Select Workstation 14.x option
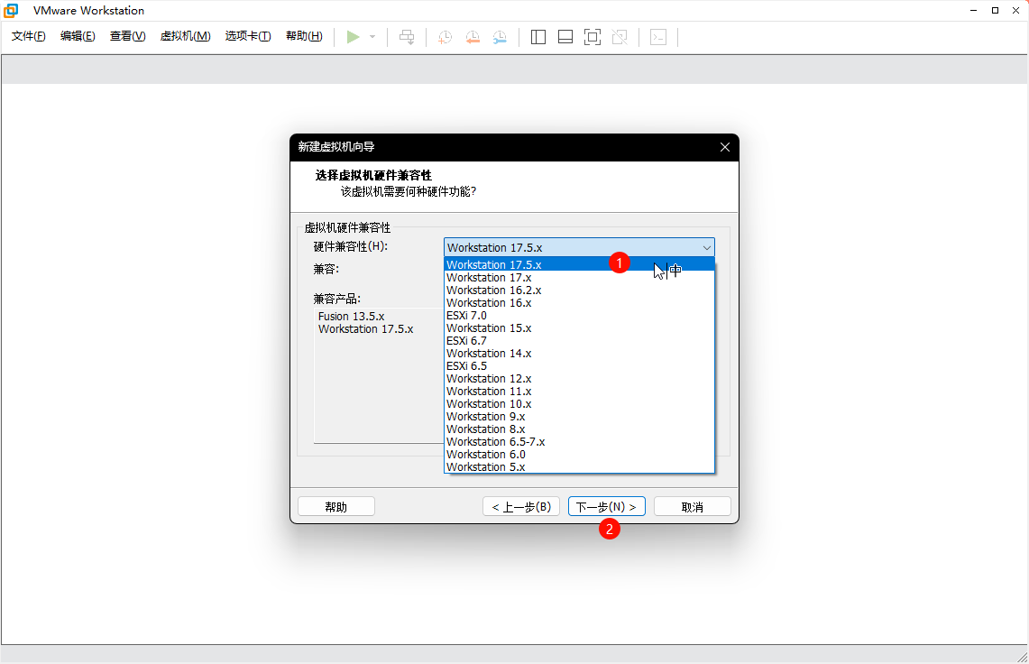The height and width of the screenshot is (664, 1029). [579, 354]
